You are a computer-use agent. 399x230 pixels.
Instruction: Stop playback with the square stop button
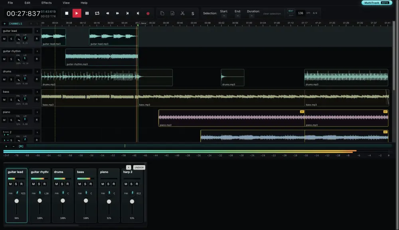(x=67, y=13)
